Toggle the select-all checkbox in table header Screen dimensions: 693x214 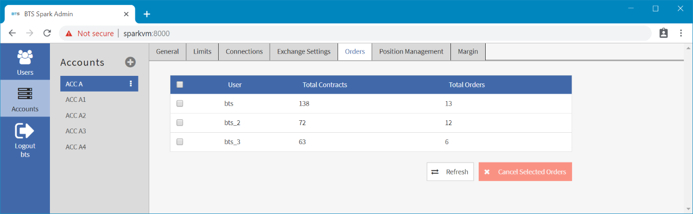tap(180, 85)
